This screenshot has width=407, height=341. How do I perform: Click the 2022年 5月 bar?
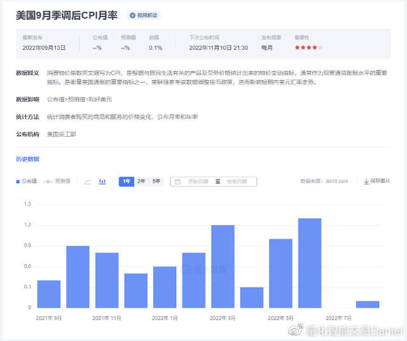point(280,274)
